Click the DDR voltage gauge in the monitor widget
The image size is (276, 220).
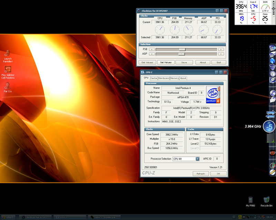(265, 7)
